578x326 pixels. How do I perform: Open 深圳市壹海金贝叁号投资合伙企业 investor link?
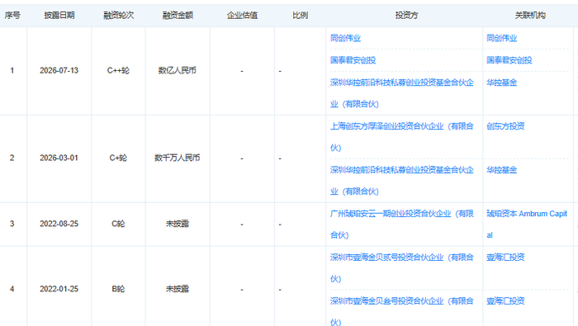pos(402,312)
